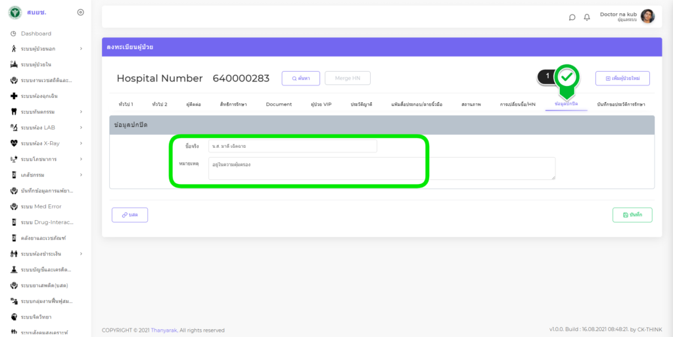
Task: Click the หมายเหตุ remarks text area
Action: click(x=381, y=168)
